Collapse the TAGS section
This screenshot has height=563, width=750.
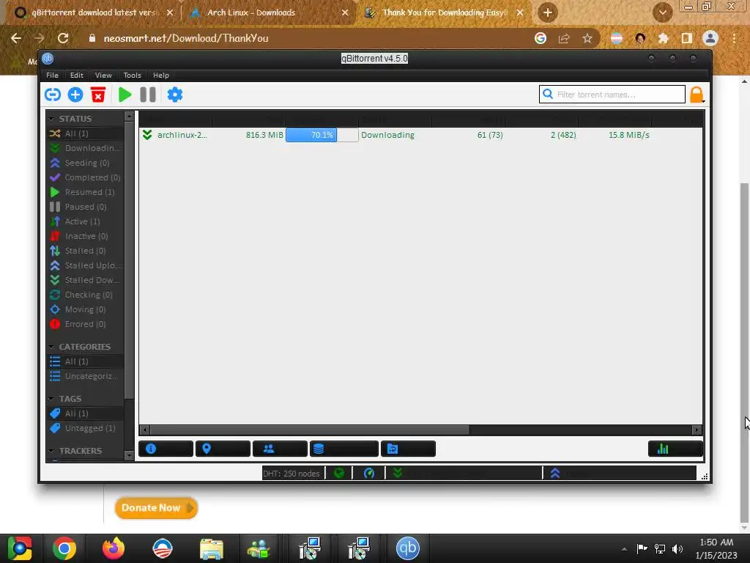[x=51, y=399]
